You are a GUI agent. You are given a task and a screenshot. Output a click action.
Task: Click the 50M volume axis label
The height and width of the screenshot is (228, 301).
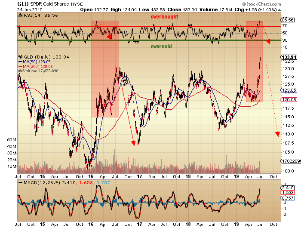click(12, 140)
